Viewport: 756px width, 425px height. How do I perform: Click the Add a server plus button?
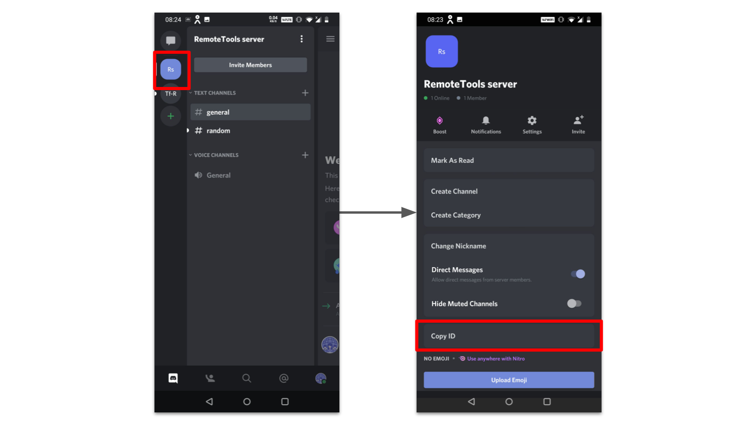click(172, 115)
